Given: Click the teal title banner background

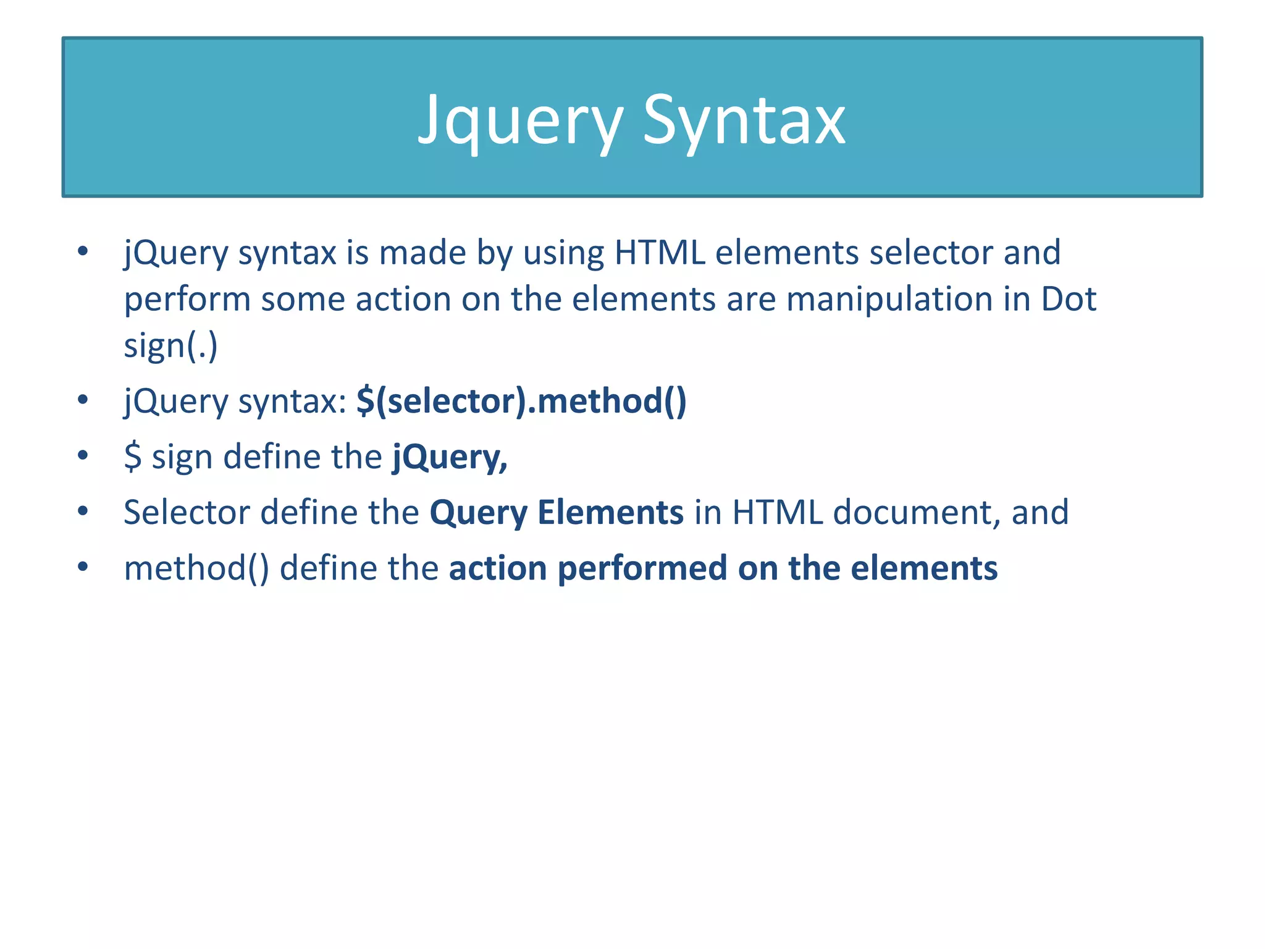Looking at the screenshot, I should coord(247,117).
